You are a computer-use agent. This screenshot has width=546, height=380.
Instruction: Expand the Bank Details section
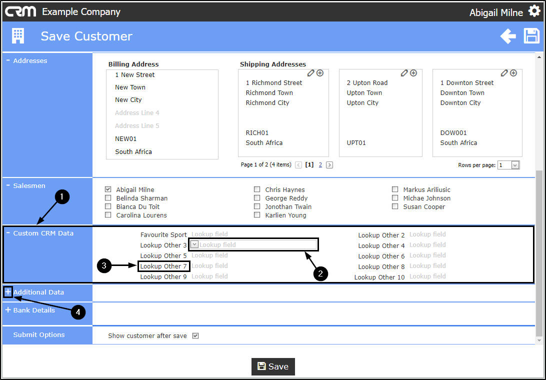point(8,309)
